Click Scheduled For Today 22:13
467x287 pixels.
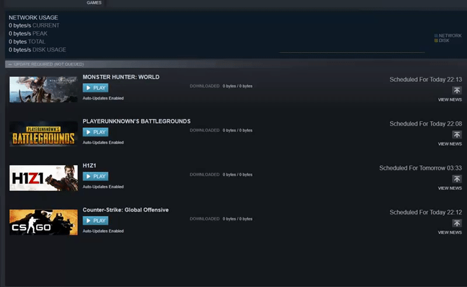[426, 79]
